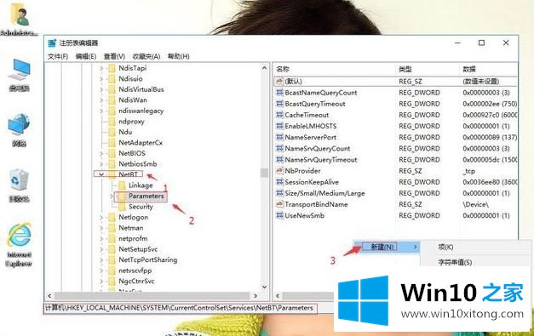Viewport: 534px width, 336px height.
Task: Select the Parameters key in tree
Action: 146,196
